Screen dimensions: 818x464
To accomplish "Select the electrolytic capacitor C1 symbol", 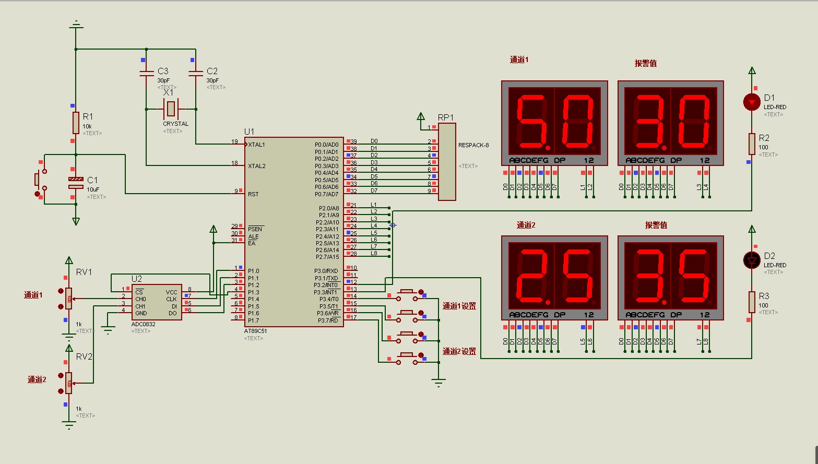I will (76, 183).
